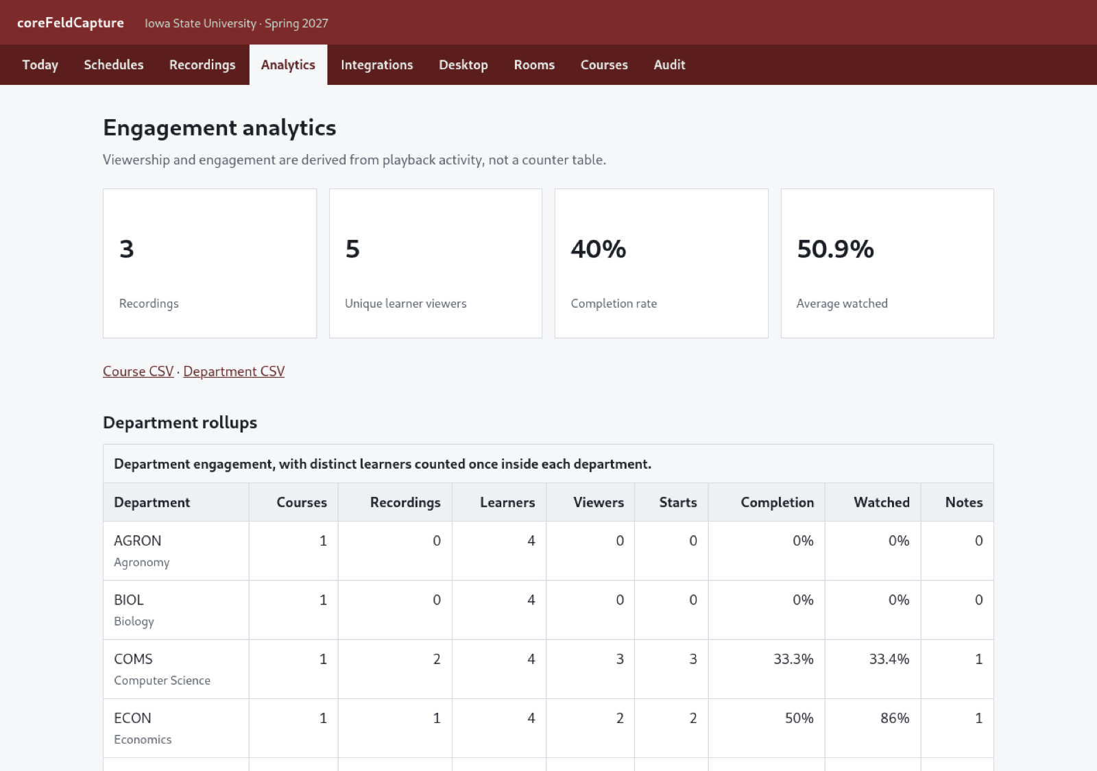Screen dimensions: 1097x771
Task: Switch to the Recordings tab
Action: [x=202, y=64]
